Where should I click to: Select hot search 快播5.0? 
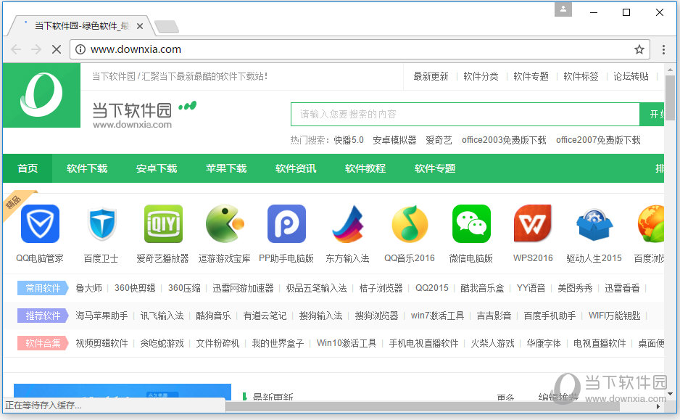coord(349,140)
